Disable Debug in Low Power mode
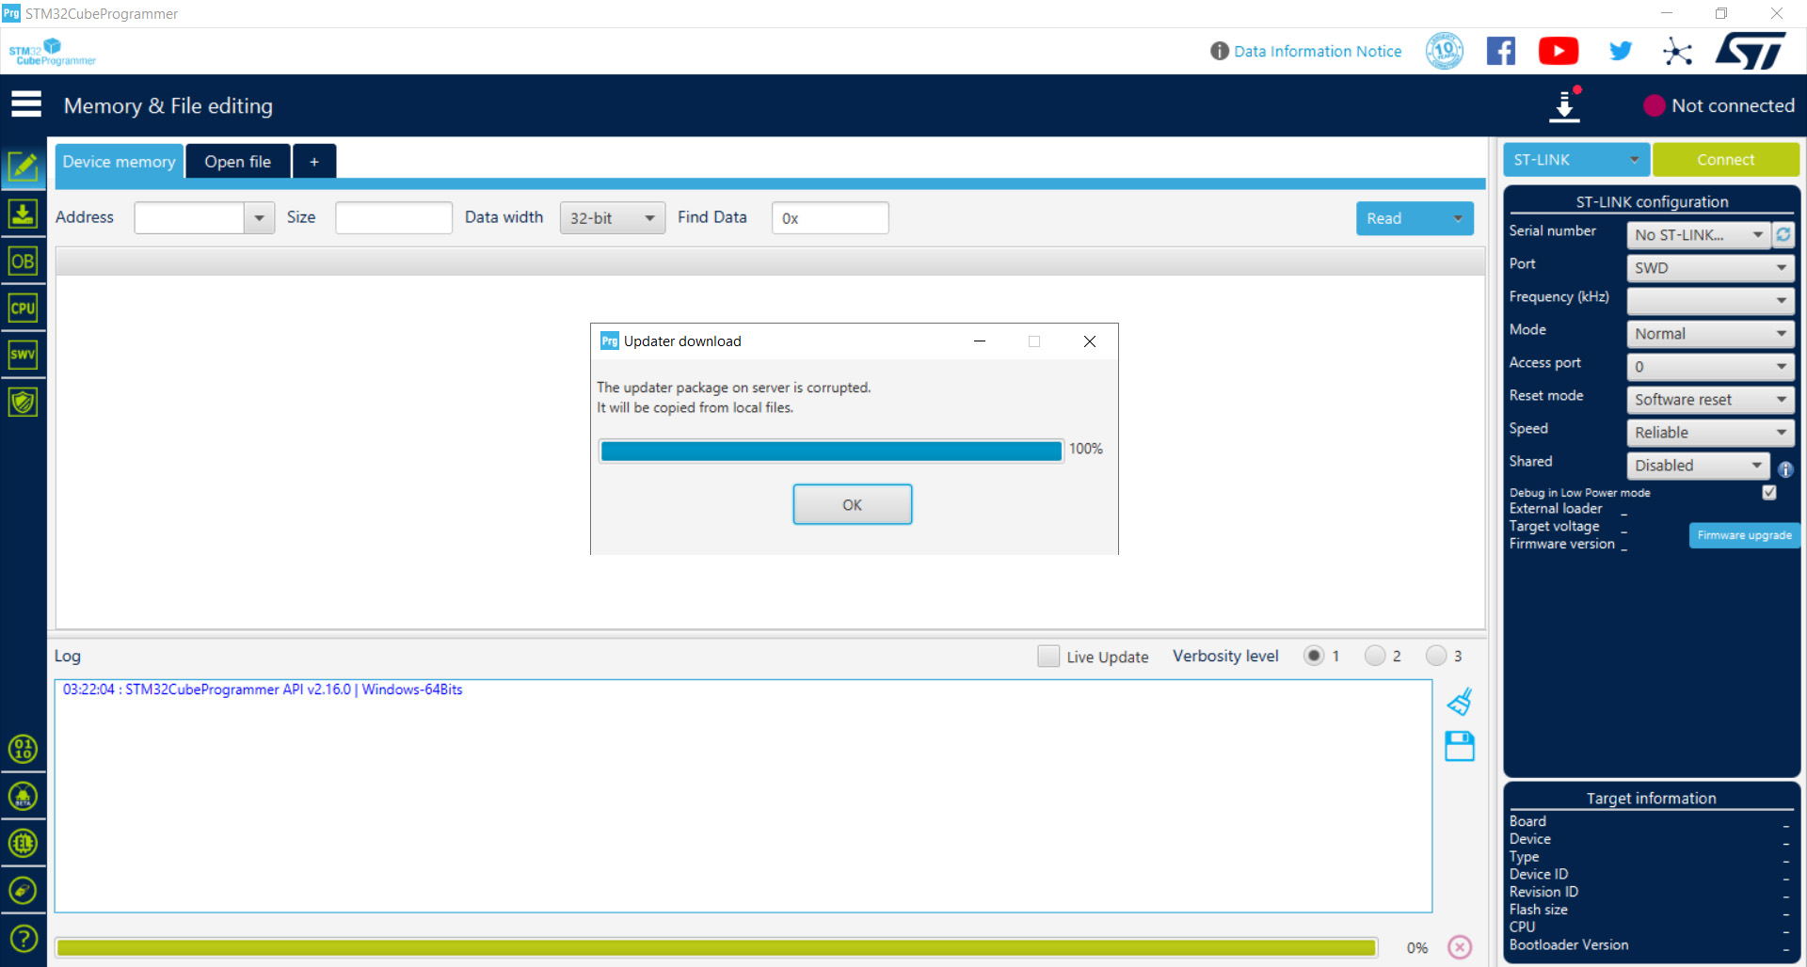Screen dimensions: 1807x967 pos(1769,492)
